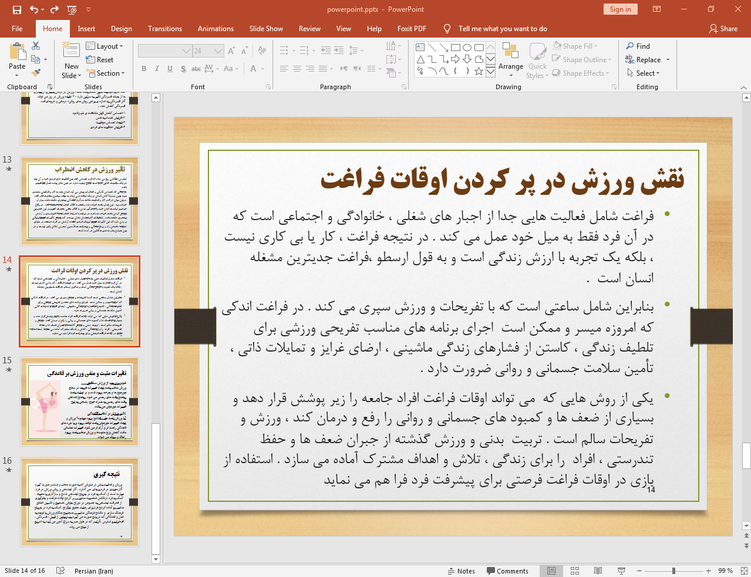Open the Comments pane from status bar
Screen dimensions: 751x577
click(507, 571)
